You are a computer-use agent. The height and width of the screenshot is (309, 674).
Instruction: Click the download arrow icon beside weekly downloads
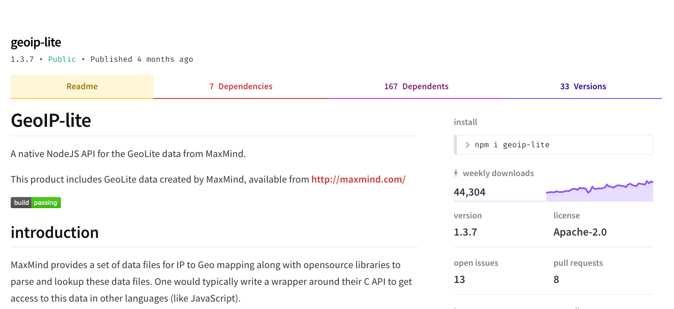pos(456,173)
